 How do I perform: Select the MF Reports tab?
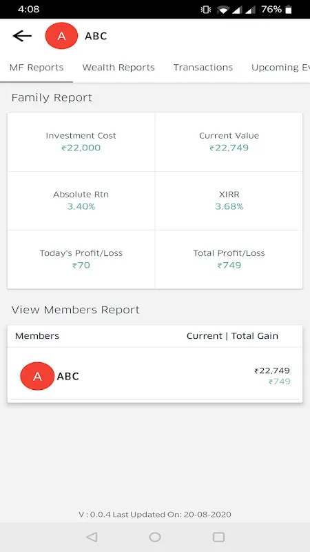[x=37, y=68]
